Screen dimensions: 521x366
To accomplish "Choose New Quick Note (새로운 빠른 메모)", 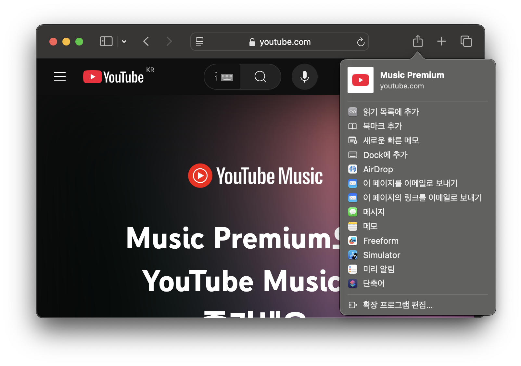I will 418,140.
